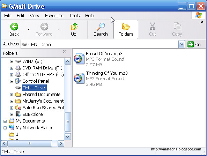Click the folder tree scroll up arrow
Viewport: 207px width, 156px height.
pos(68,61)
